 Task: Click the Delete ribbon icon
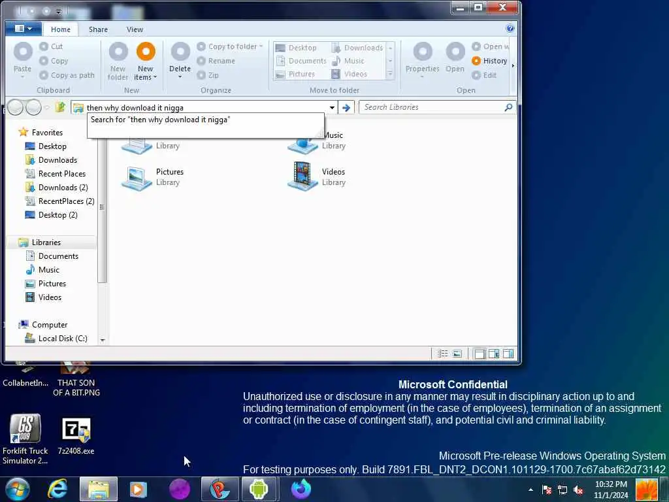click(x=180, y=60)
